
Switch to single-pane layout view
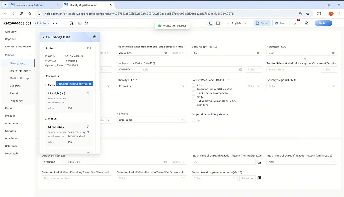[210, 23]
